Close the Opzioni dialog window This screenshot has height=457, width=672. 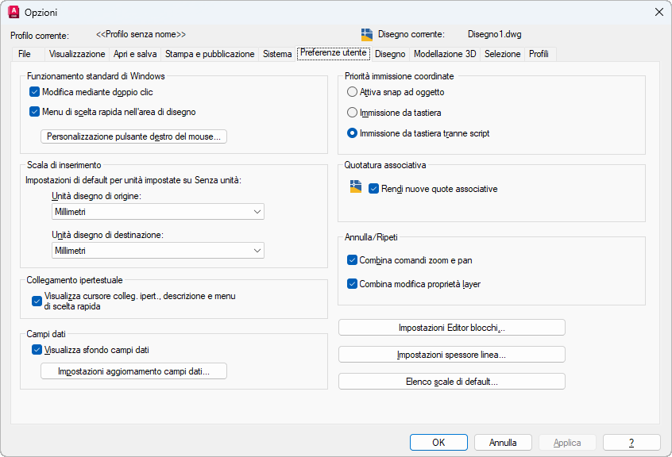[x=658, y=12]
